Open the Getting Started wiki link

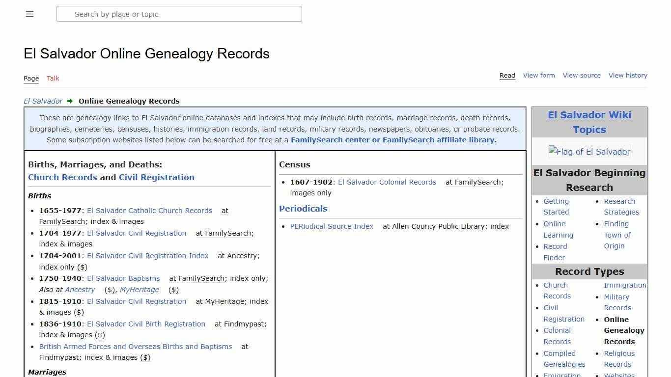click(x=556, y=206)
